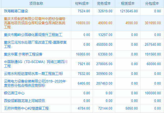Select rental cost 5850.00
This screenshot has height=113, width=164.
pos(131,108)
